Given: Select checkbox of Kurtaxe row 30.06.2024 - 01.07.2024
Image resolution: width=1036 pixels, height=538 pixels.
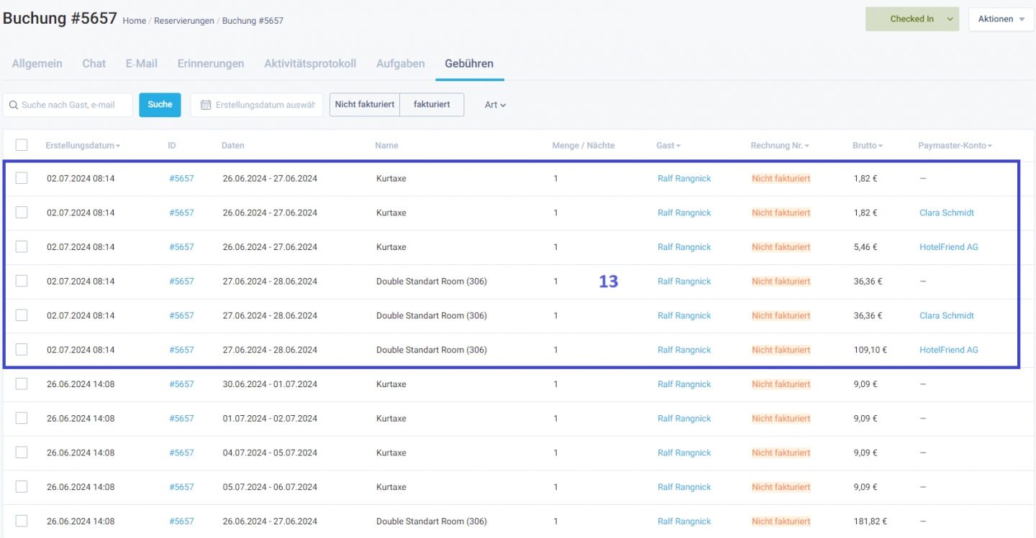Looking at the screenshot, I should [x=22, y=384].
